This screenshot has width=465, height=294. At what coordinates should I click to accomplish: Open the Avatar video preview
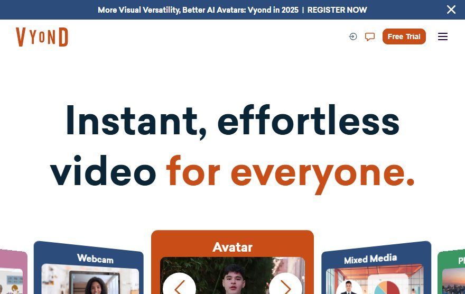tap(232, 275)
